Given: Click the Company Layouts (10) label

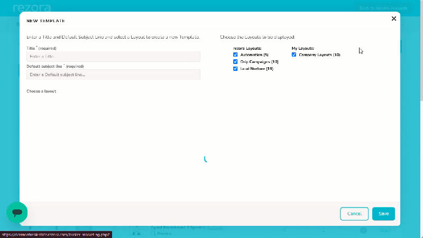Looking at the screenshot, I should click(319, 55).
